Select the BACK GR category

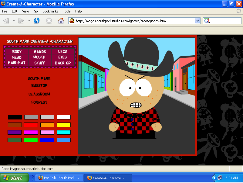point(63,63)
